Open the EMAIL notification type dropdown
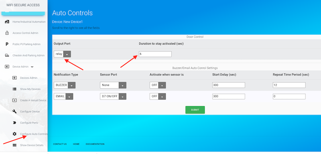321x154 pixels. (x=63, y=97)
